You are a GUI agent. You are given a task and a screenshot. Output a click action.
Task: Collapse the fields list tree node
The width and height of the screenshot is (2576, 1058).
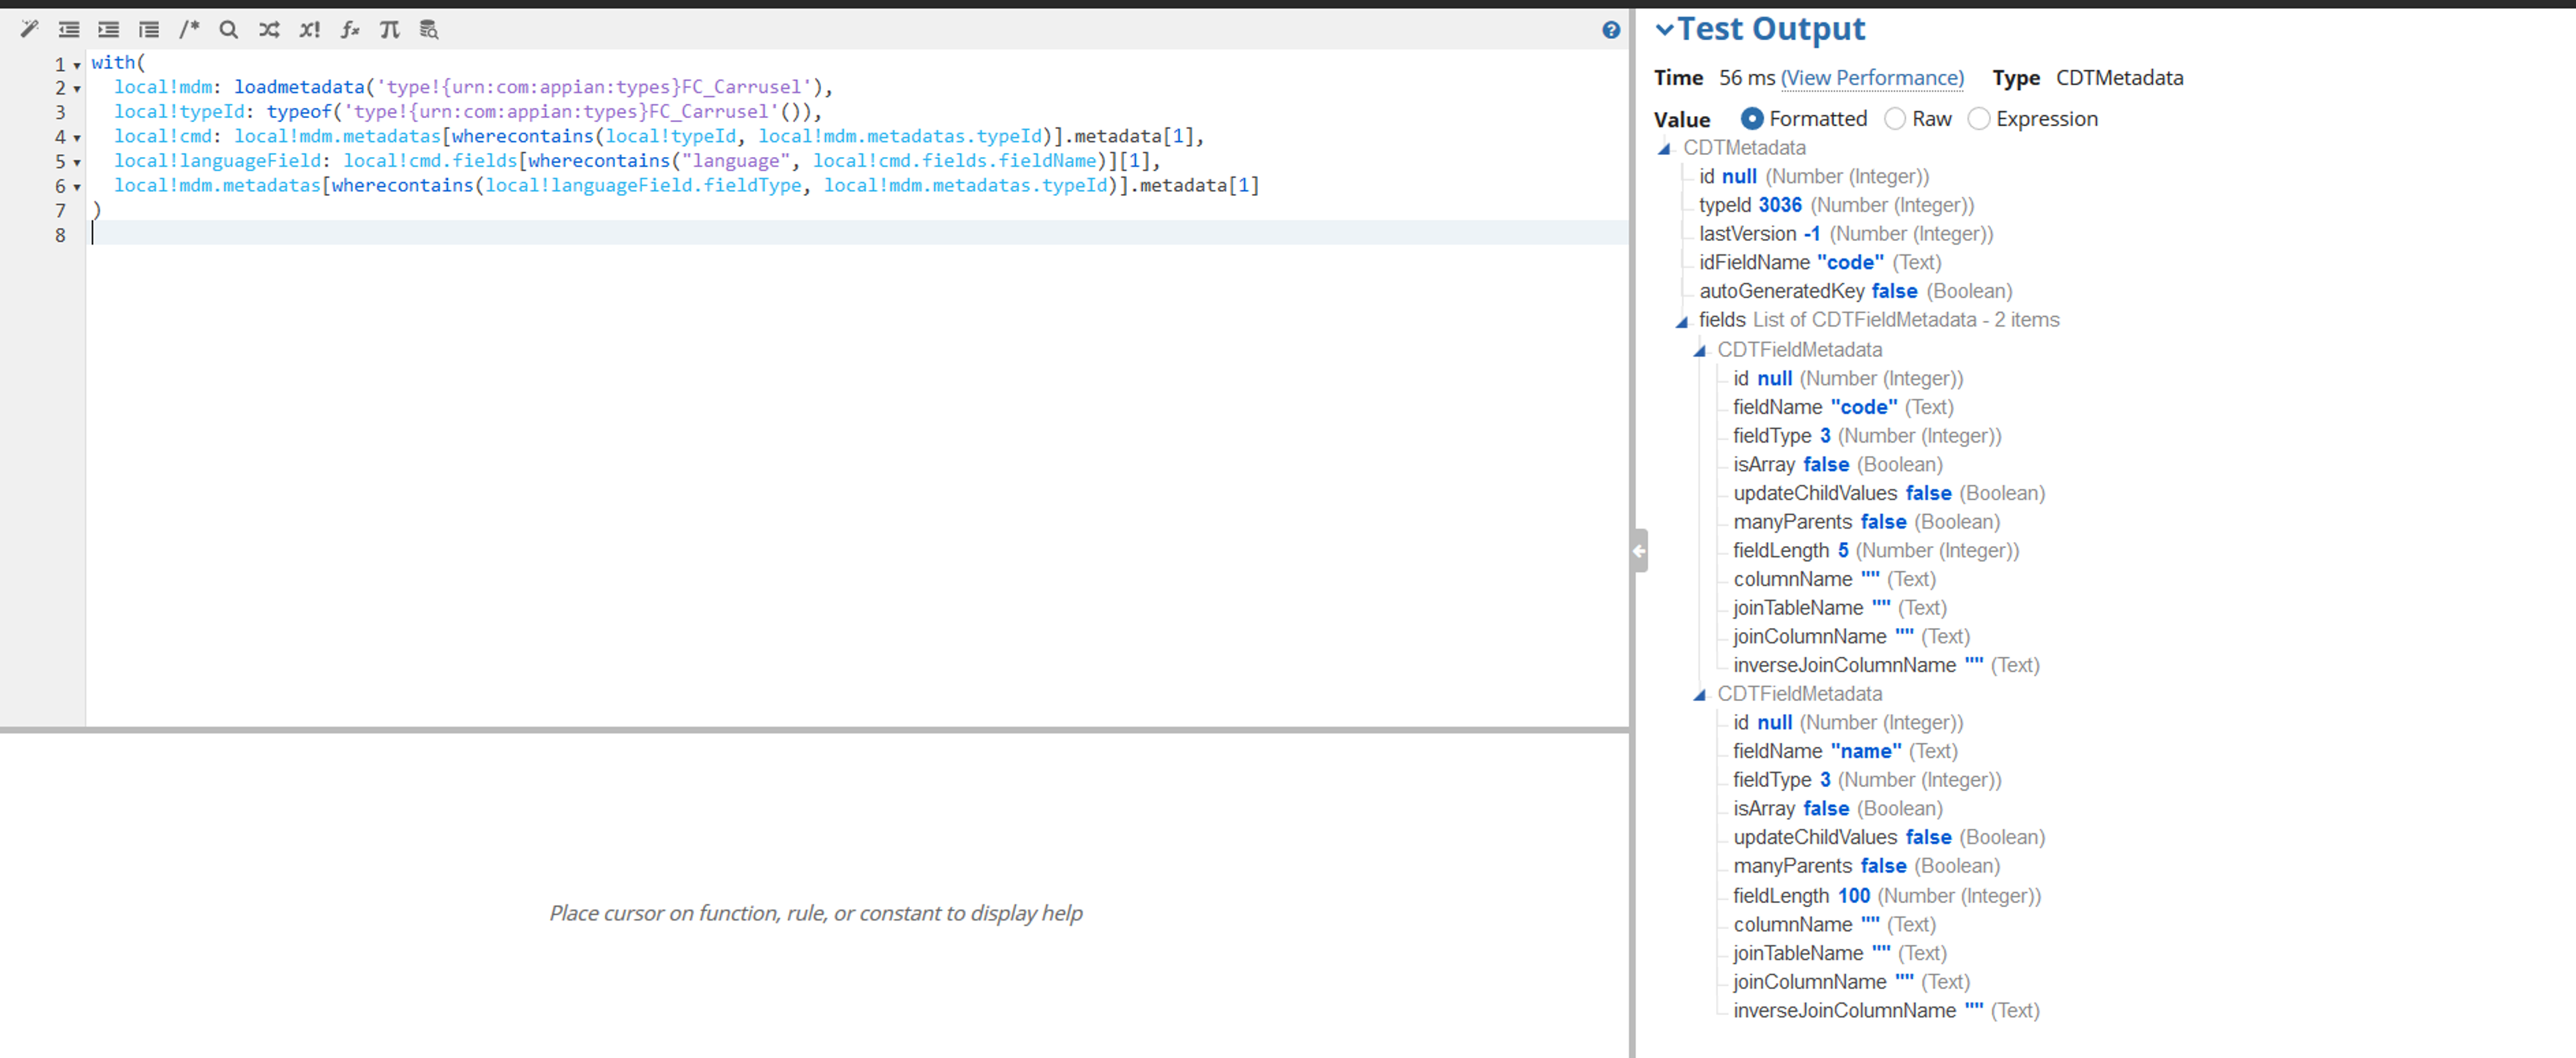tap(1681, 321)
